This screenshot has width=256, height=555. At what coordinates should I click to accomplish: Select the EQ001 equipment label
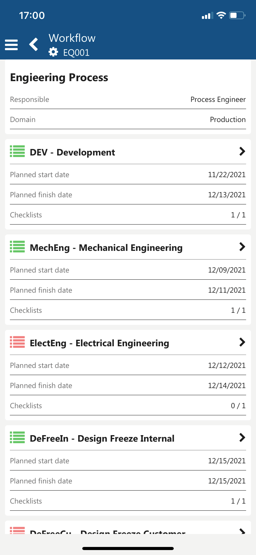tap(76, 53)
